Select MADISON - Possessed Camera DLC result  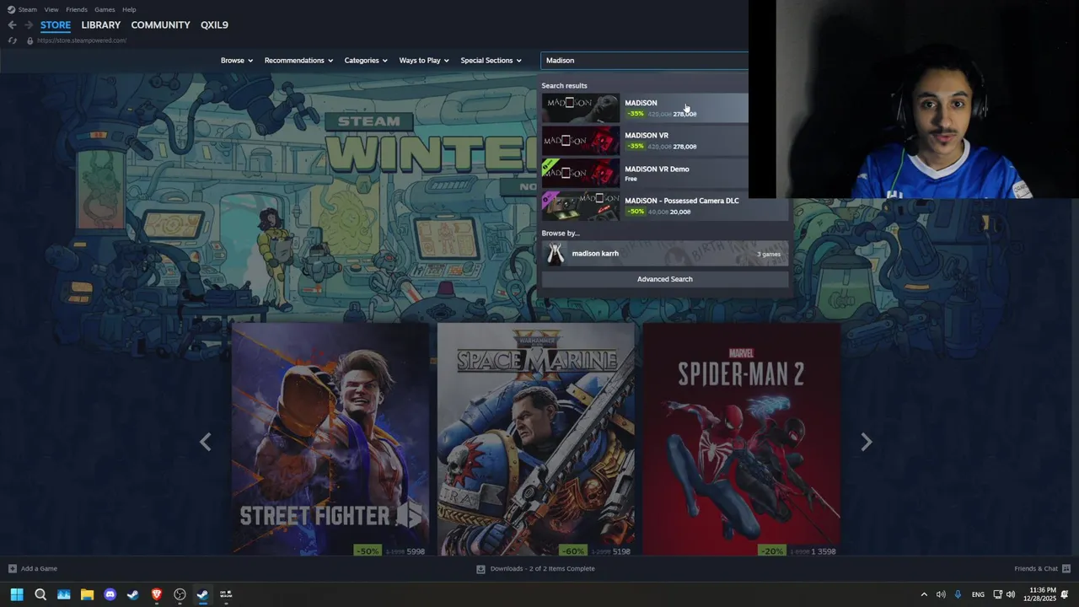pyautogui.click(x=665, y=206)
